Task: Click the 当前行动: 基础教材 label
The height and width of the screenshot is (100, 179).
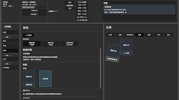Action: pos(29,2)
